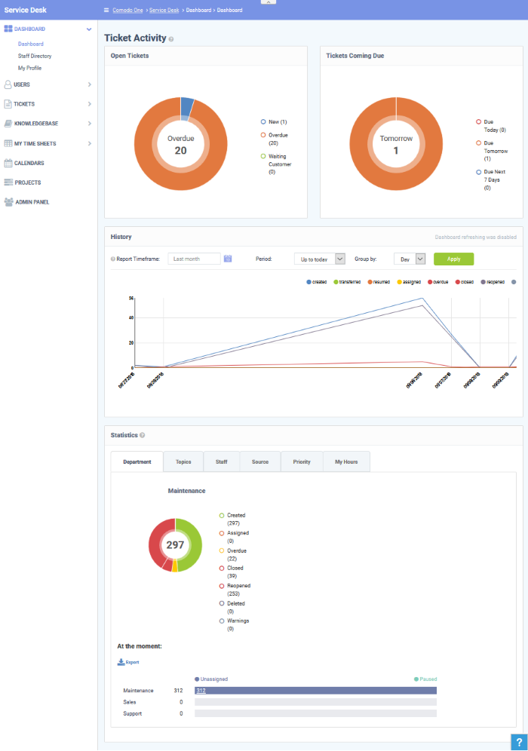Open the question mark help widget
The width and height of the screenshot is (528, 751).
click(519, 742)
